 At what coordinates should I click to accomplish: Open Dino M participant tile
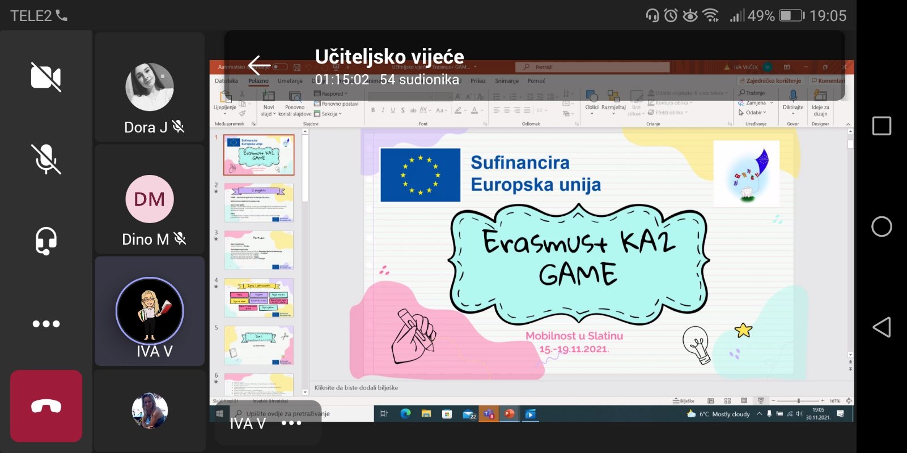point(150,199)
